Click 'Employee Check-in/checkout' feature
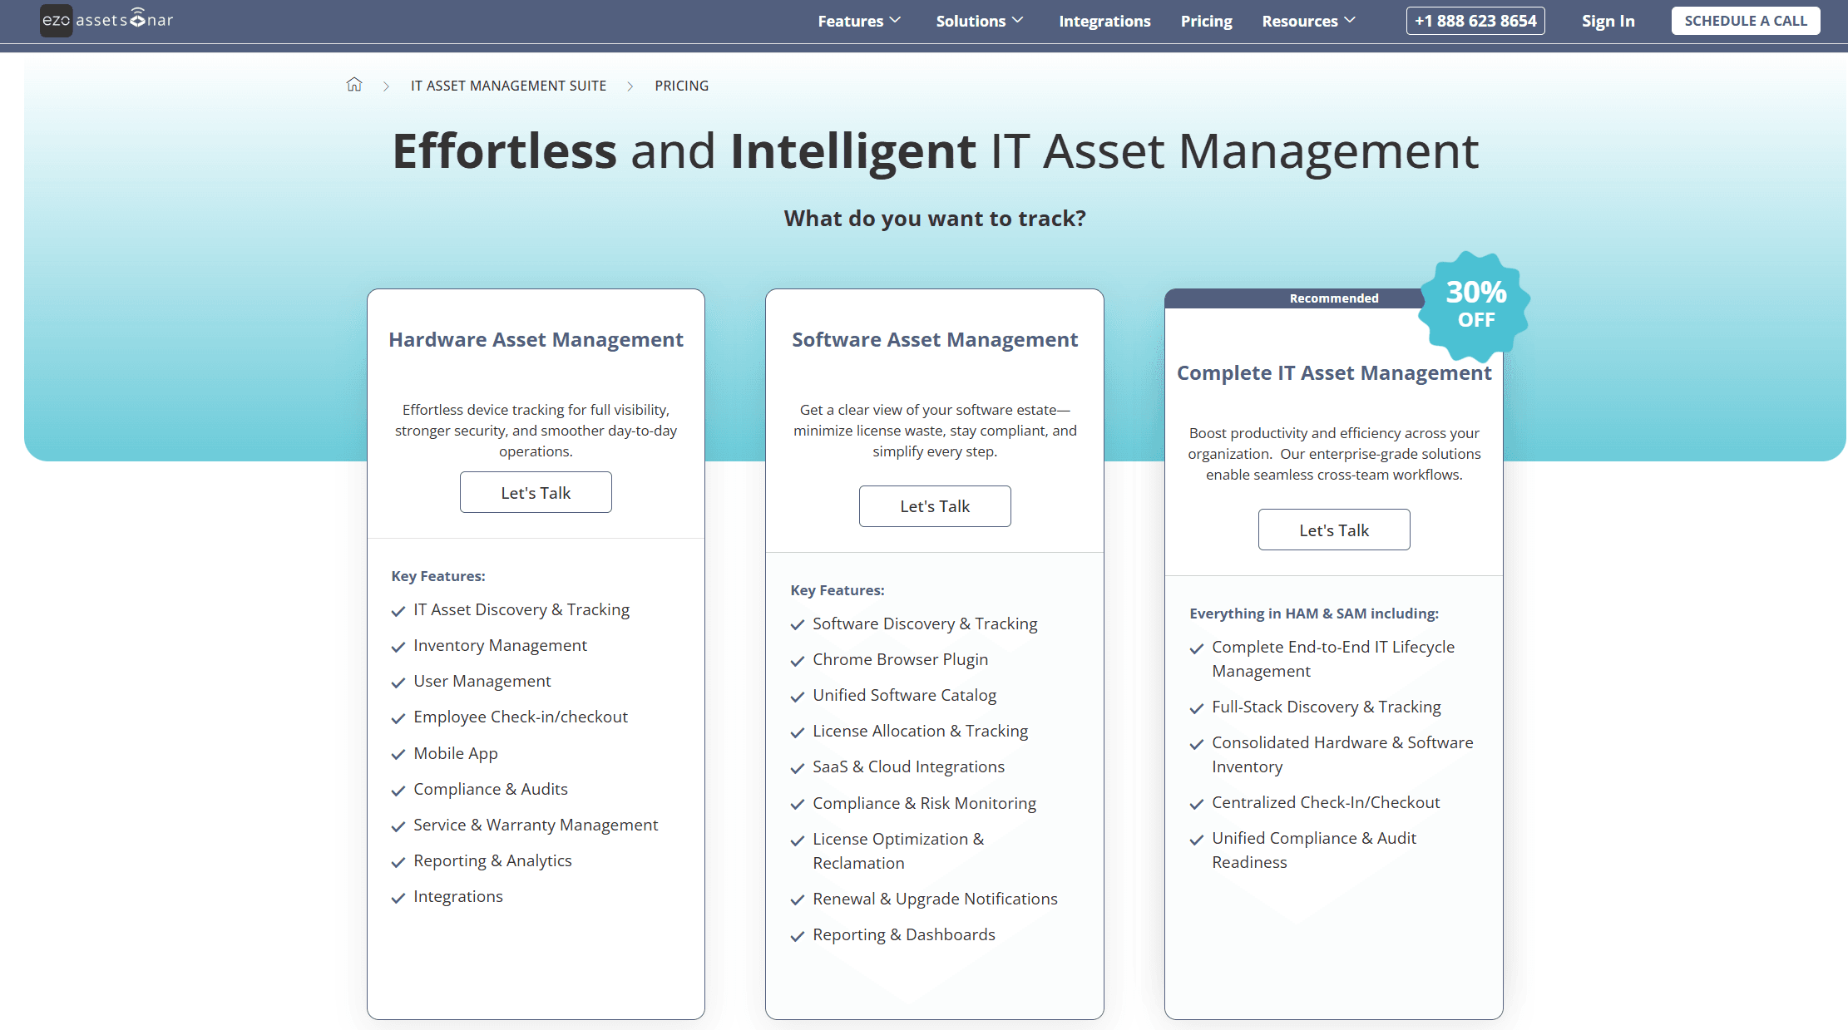 click(521, 717)
